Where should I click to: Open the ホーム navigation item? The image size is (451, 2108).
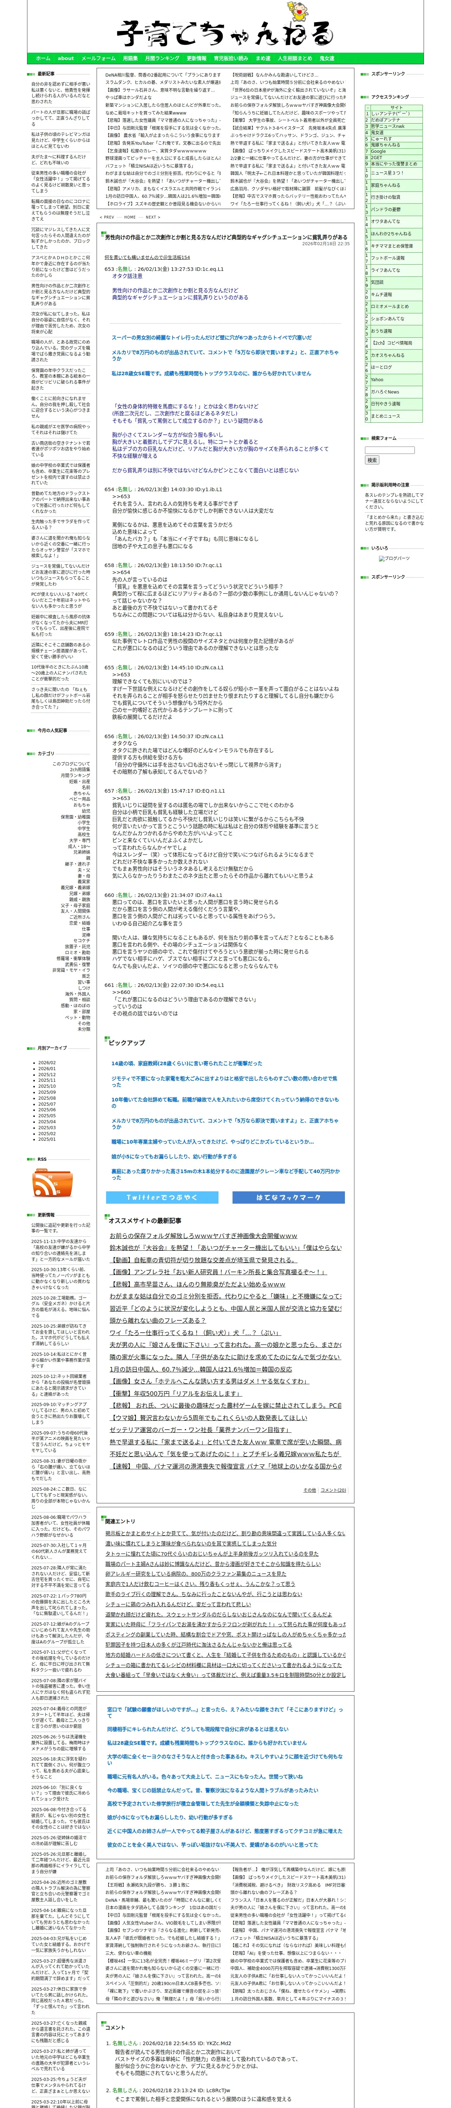pyautogui.click(x=44, y=59)
